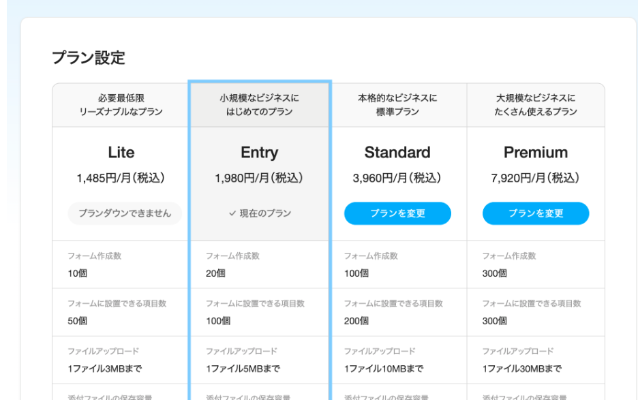Select the Standard plan name
The width and height of the screenshot is (638, 400).
397,152
